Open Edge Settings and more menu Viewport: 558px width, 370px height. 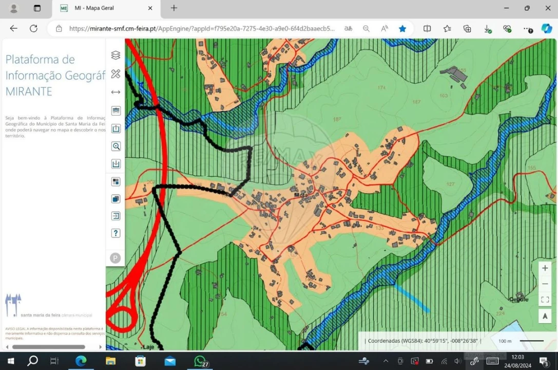click(x=527, y=29)
